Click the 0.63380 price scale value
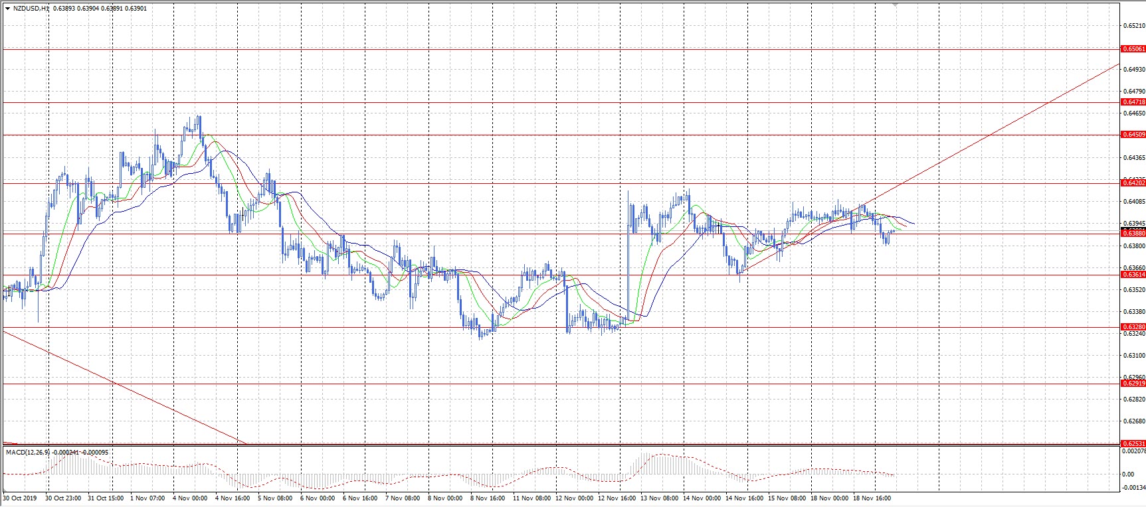 [x=1134, y=311]
